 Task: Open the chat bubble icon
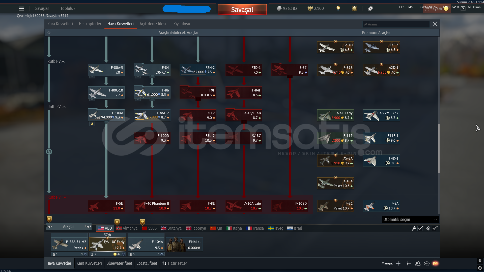(427, 263)
